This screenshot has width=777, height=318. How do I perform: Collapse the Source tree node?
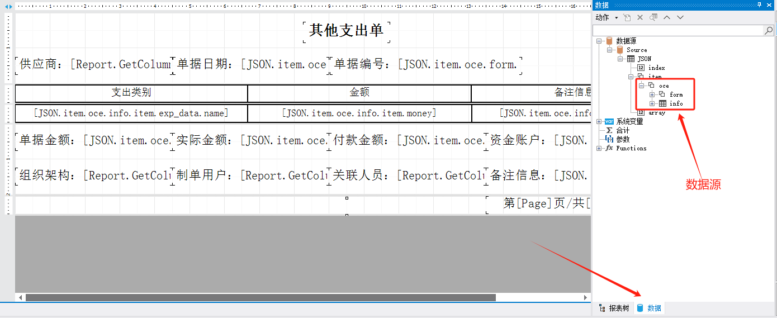[x=610, y=50]
